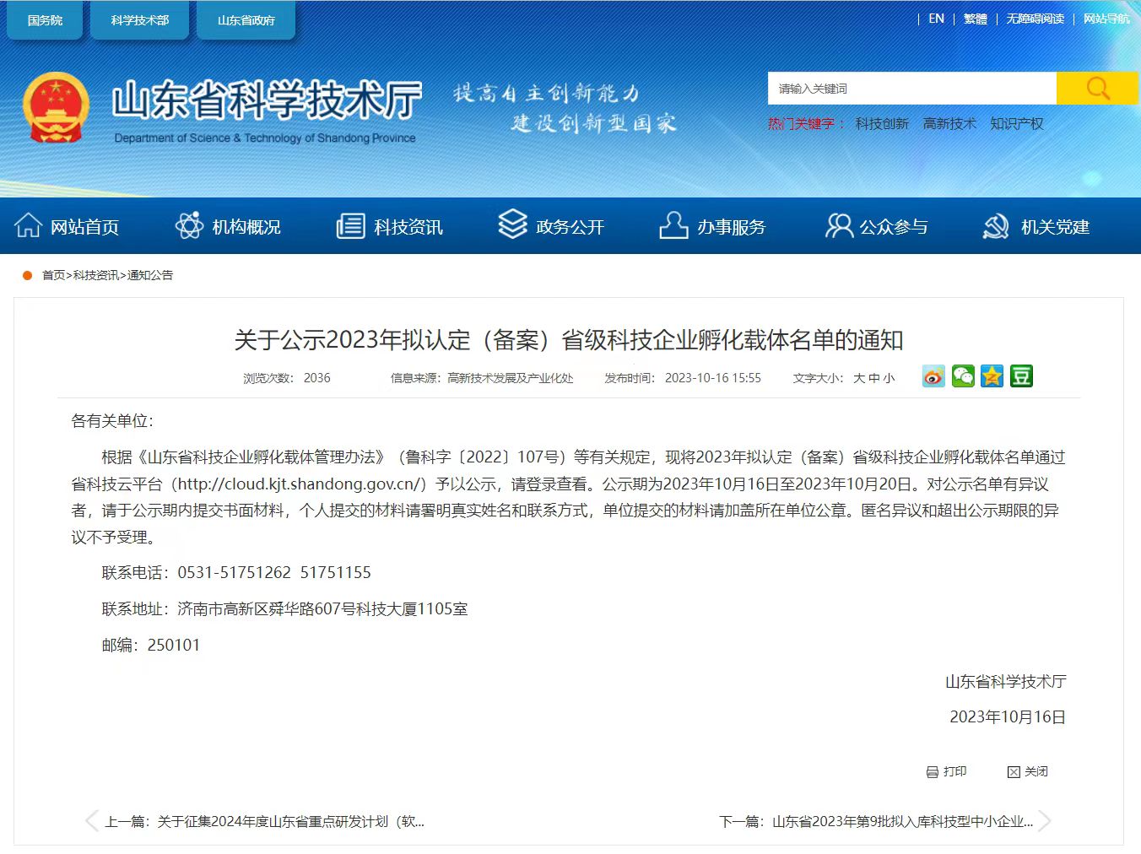Click the 科技创新 hot keyword link
The image size is (1141, 854).
(x=882, y=124)
